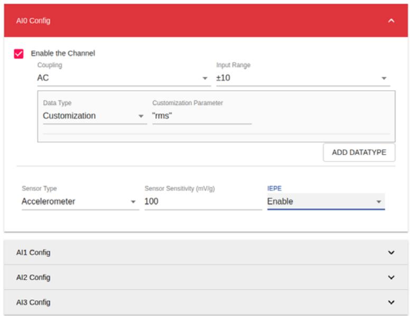Expand the AI3 Config panel header
Image resolution: width=410 pixels, height=316 pixels.
pyautogui.click(x=206, y=302)
